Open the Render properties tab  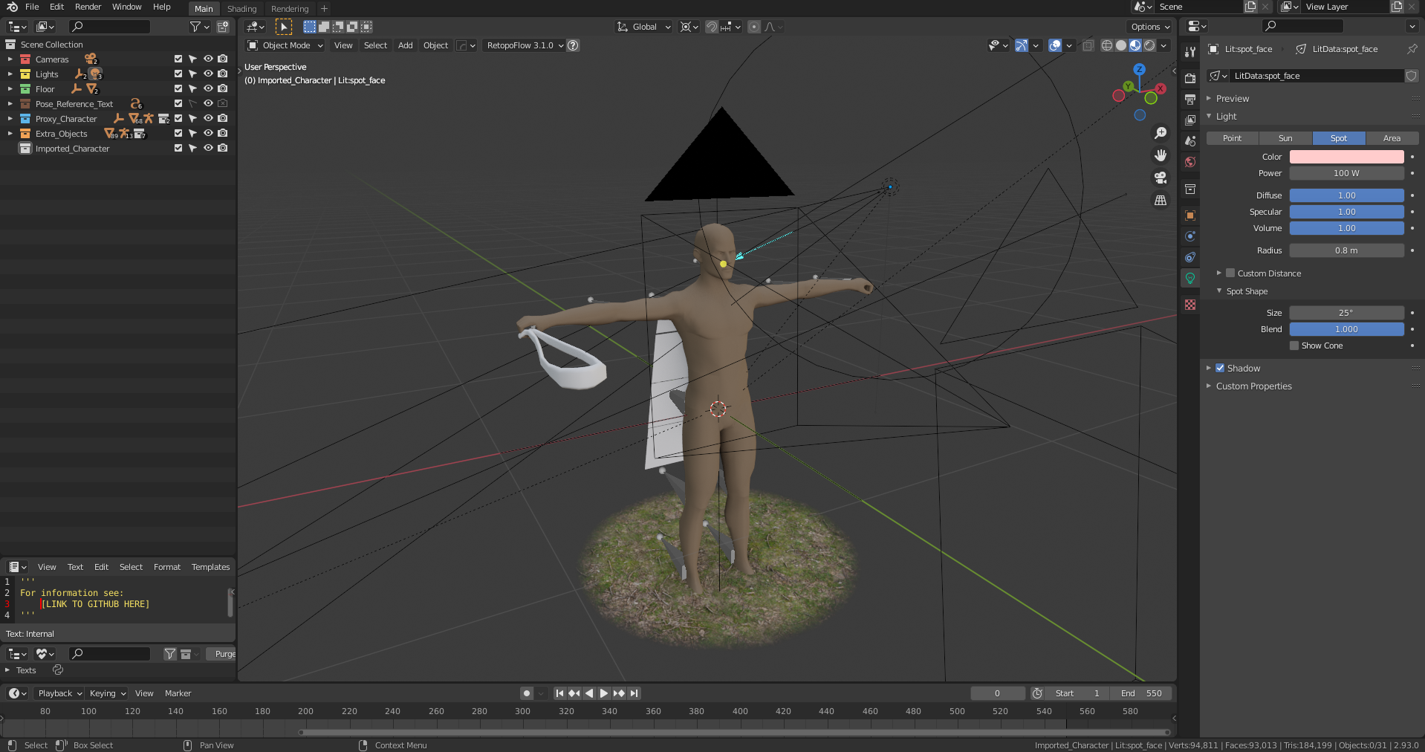tap(1190, 78)
